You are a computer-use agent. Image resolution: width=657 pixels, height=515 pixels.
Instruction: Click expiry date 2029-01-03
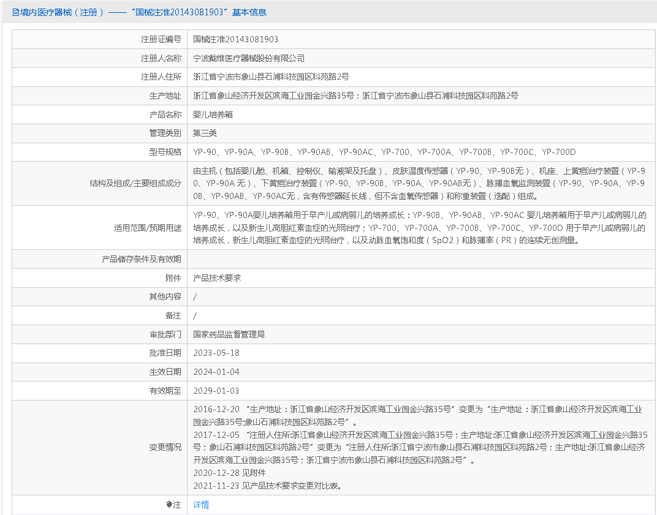216,391
